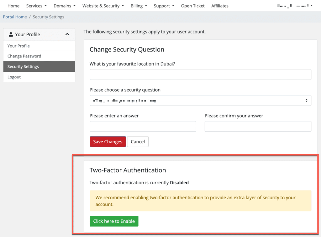Image resolution: width=321 pixels, height=237 pixels.
Task: Click the user profile icon in sidebar header
Action: (x=11, y=34)
